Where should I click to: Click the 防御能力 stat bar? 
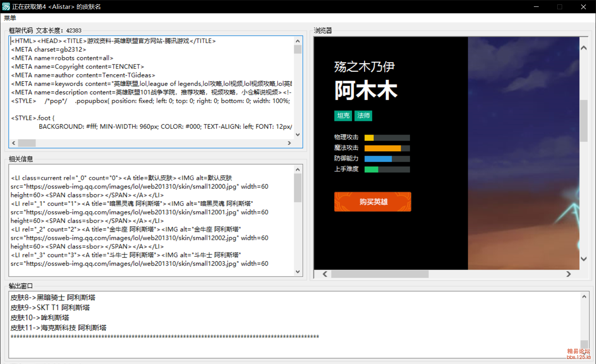point(387,158)
